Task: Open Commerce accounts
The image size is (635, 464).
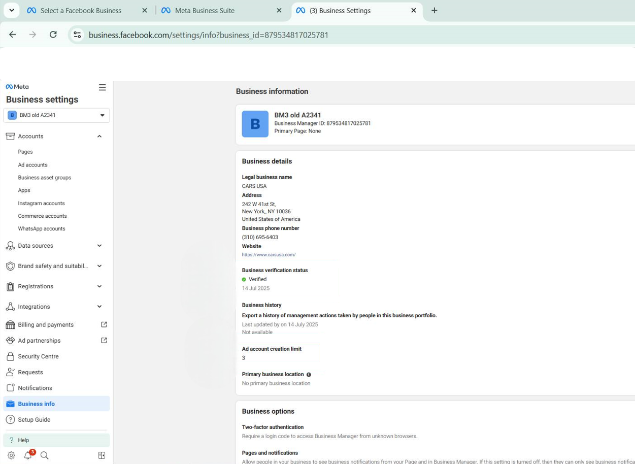Action: point(42,216)
